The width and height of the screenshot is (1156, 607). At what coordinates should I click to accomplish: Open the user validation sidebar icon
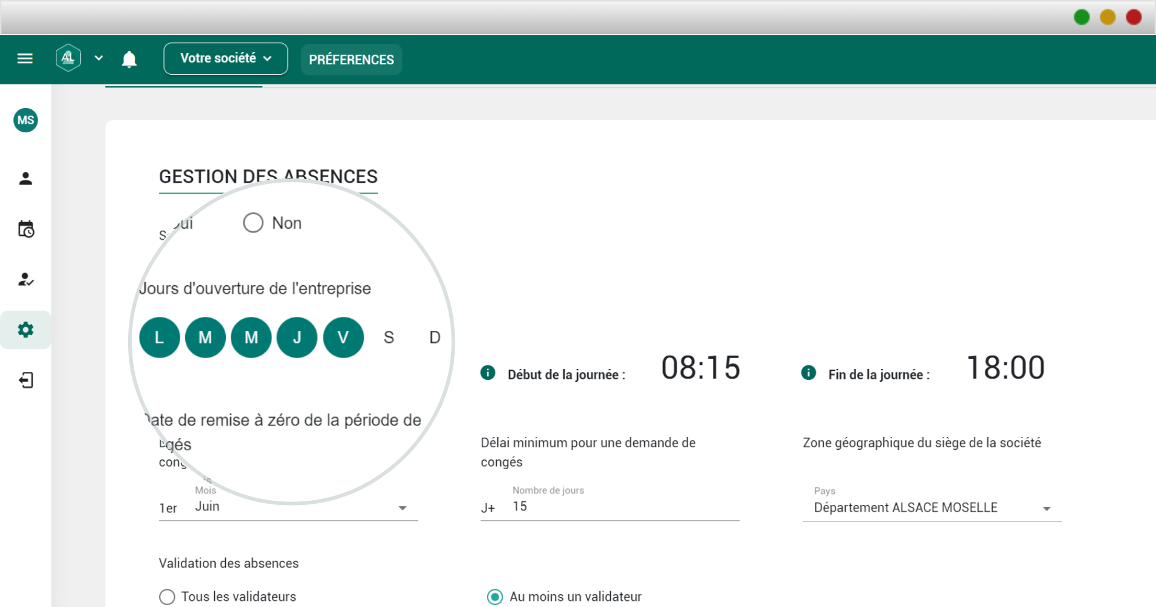25,279
